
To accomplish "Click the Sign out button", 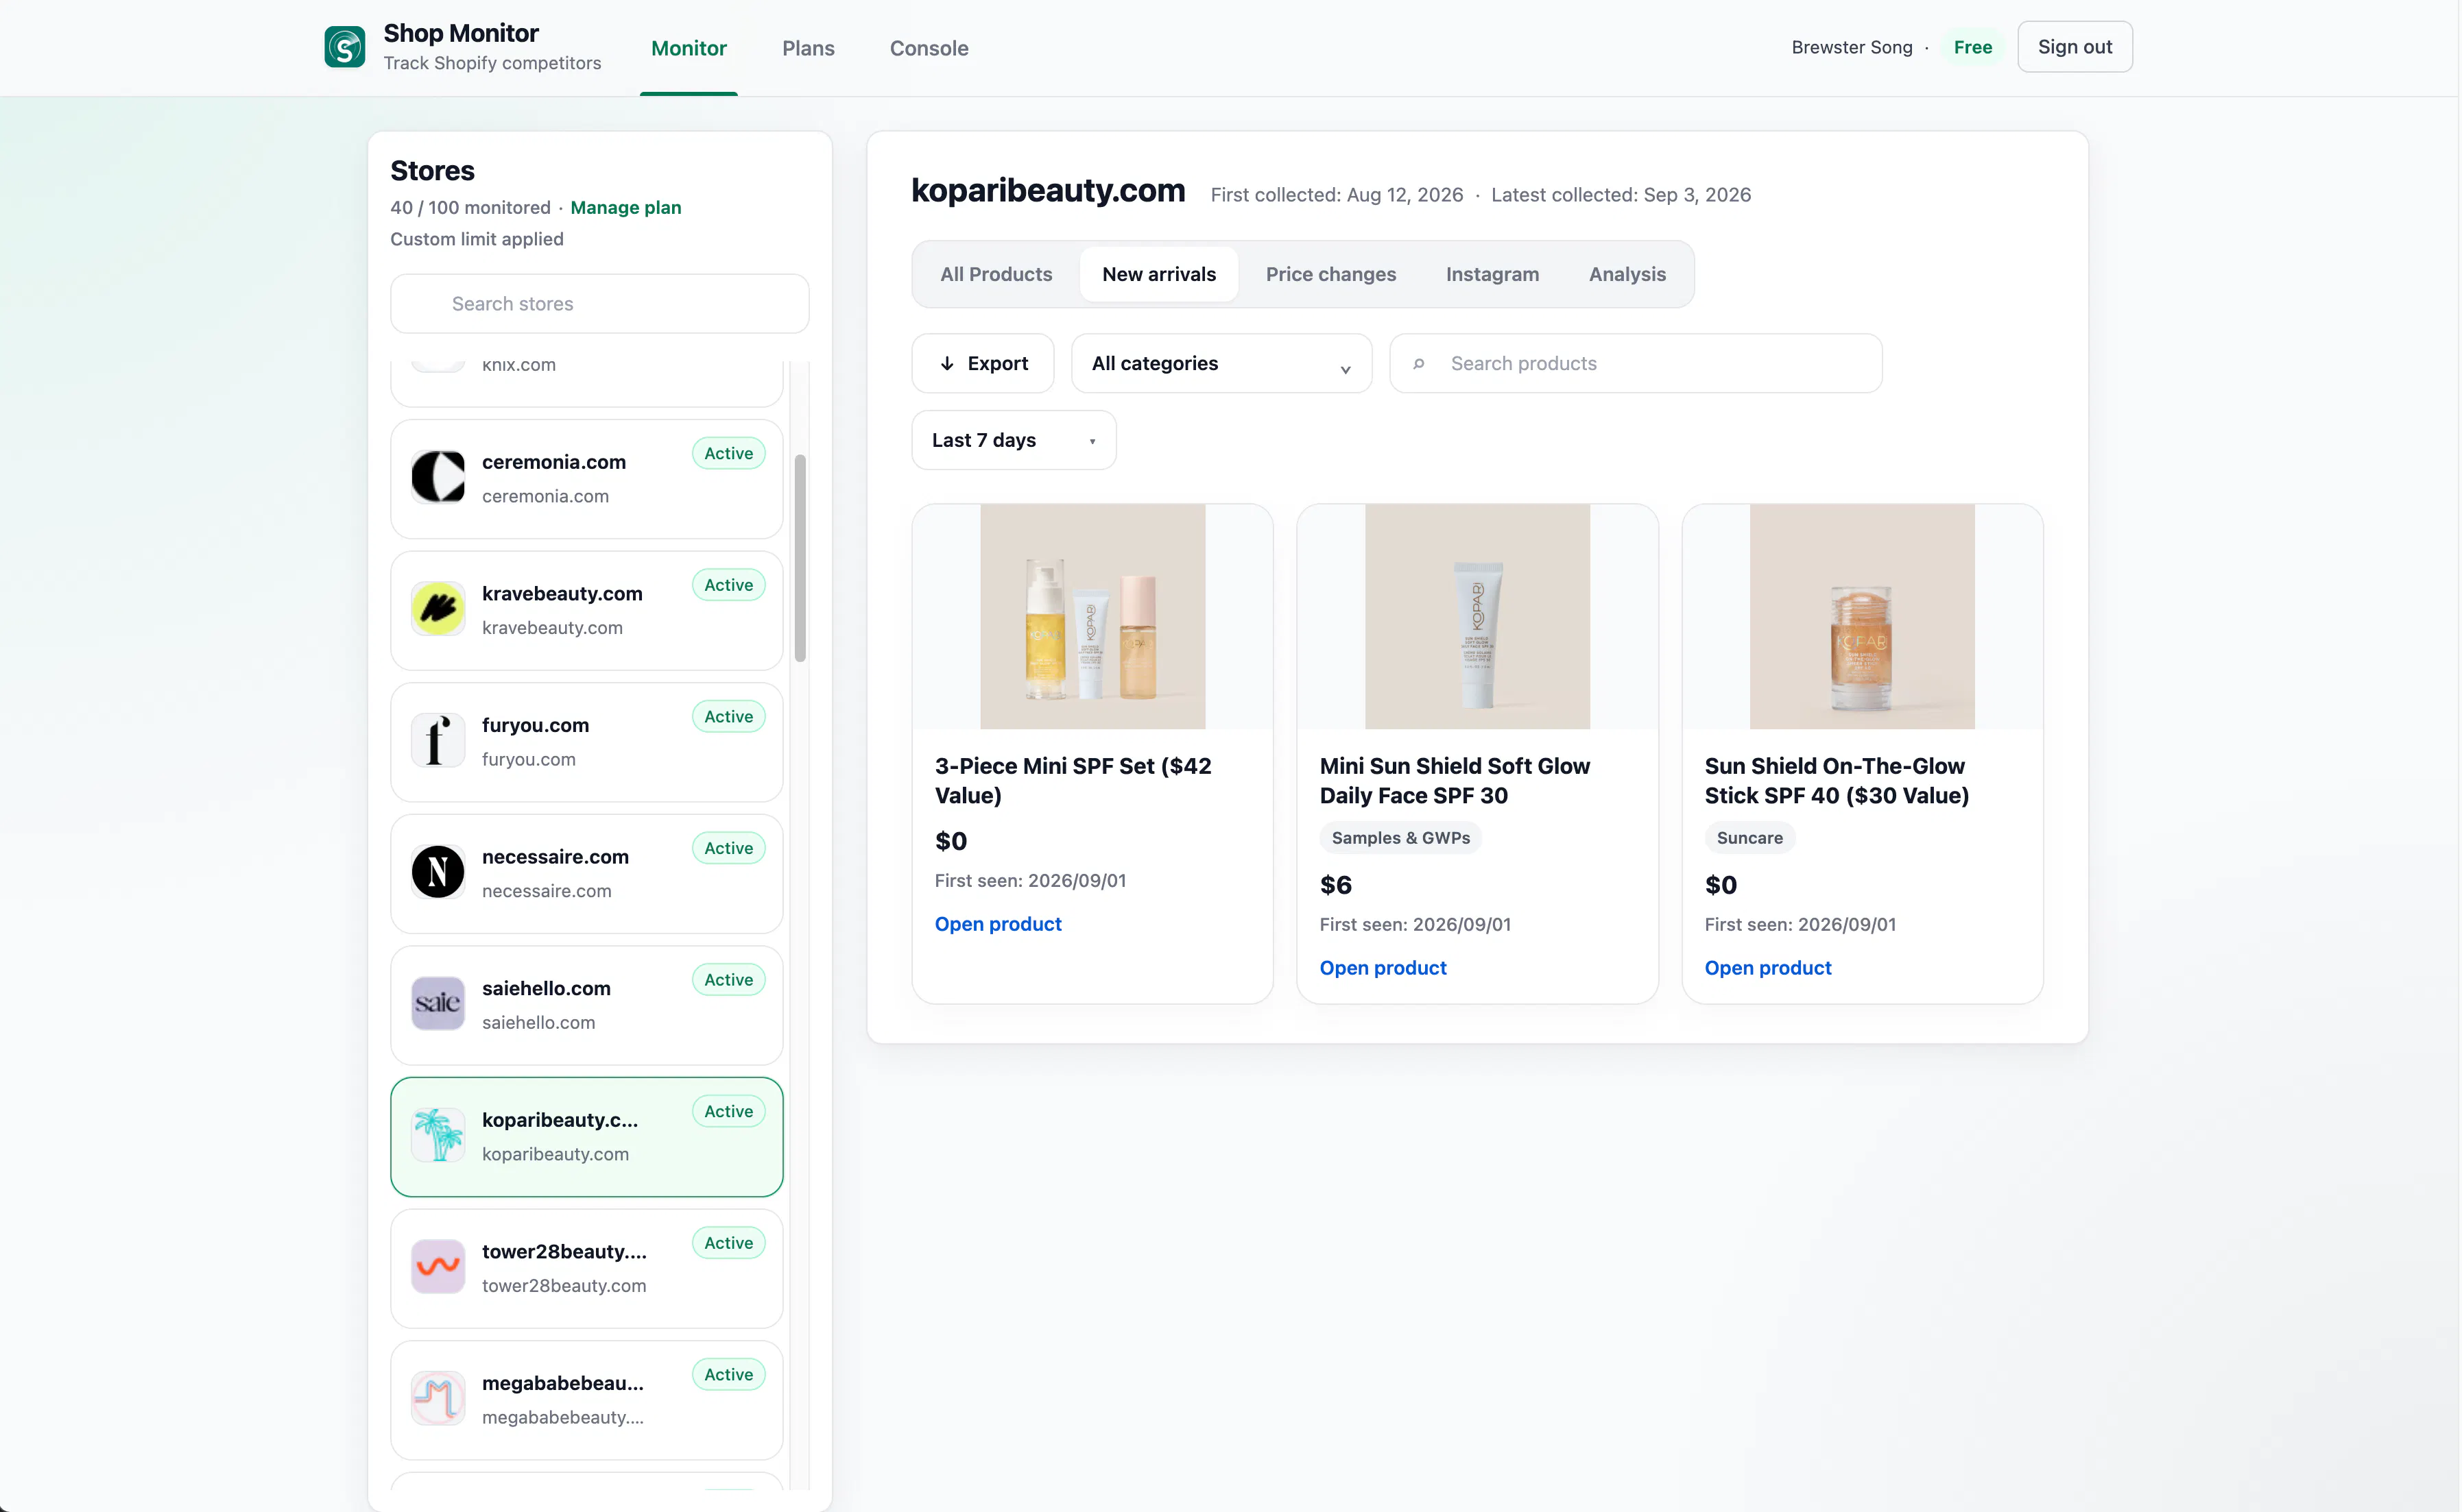I will pyautogui.click(x=2074, y=47).
